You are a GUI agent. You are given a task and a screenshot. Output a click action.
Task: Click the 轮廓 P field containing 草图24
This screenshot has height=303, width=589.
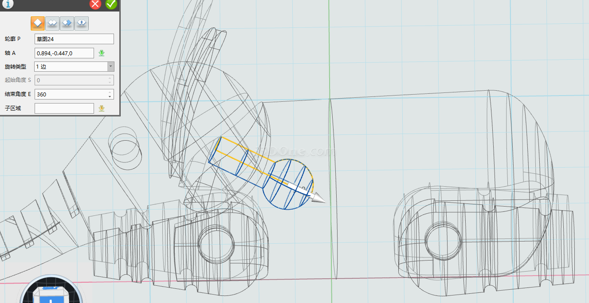74,39
